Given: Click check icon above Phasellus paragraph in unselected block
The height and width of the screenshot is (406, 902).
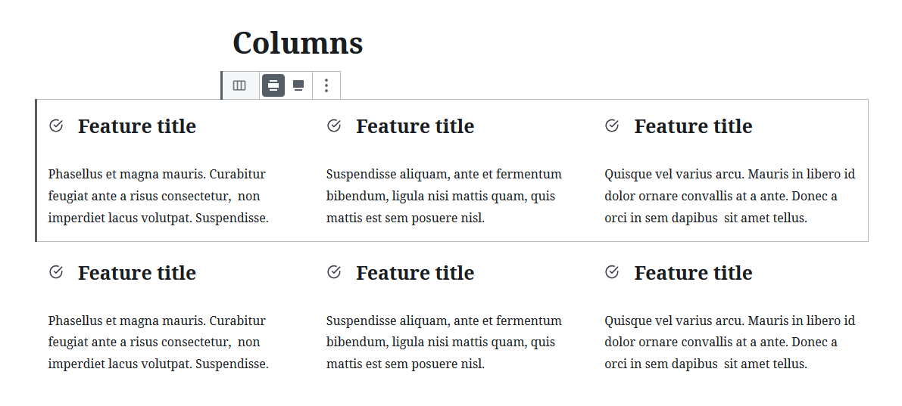Looking at the screenshot, I should pyautogui.click(x=56, y=272).
